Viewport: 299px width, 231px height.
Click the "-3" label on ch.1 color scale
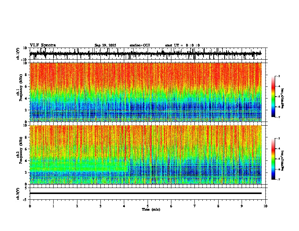point(279,76)
